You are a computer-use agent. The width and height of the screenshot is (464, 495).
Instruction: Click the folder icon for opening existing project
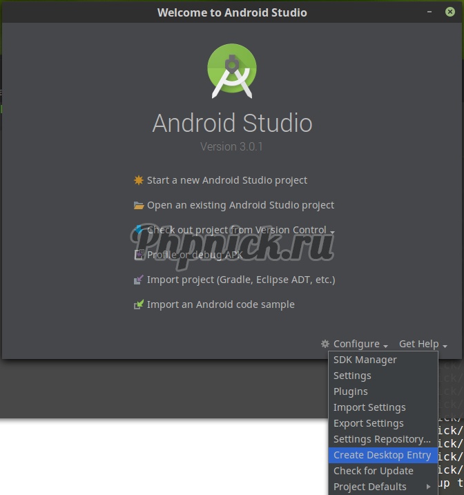tap(138, 205)
